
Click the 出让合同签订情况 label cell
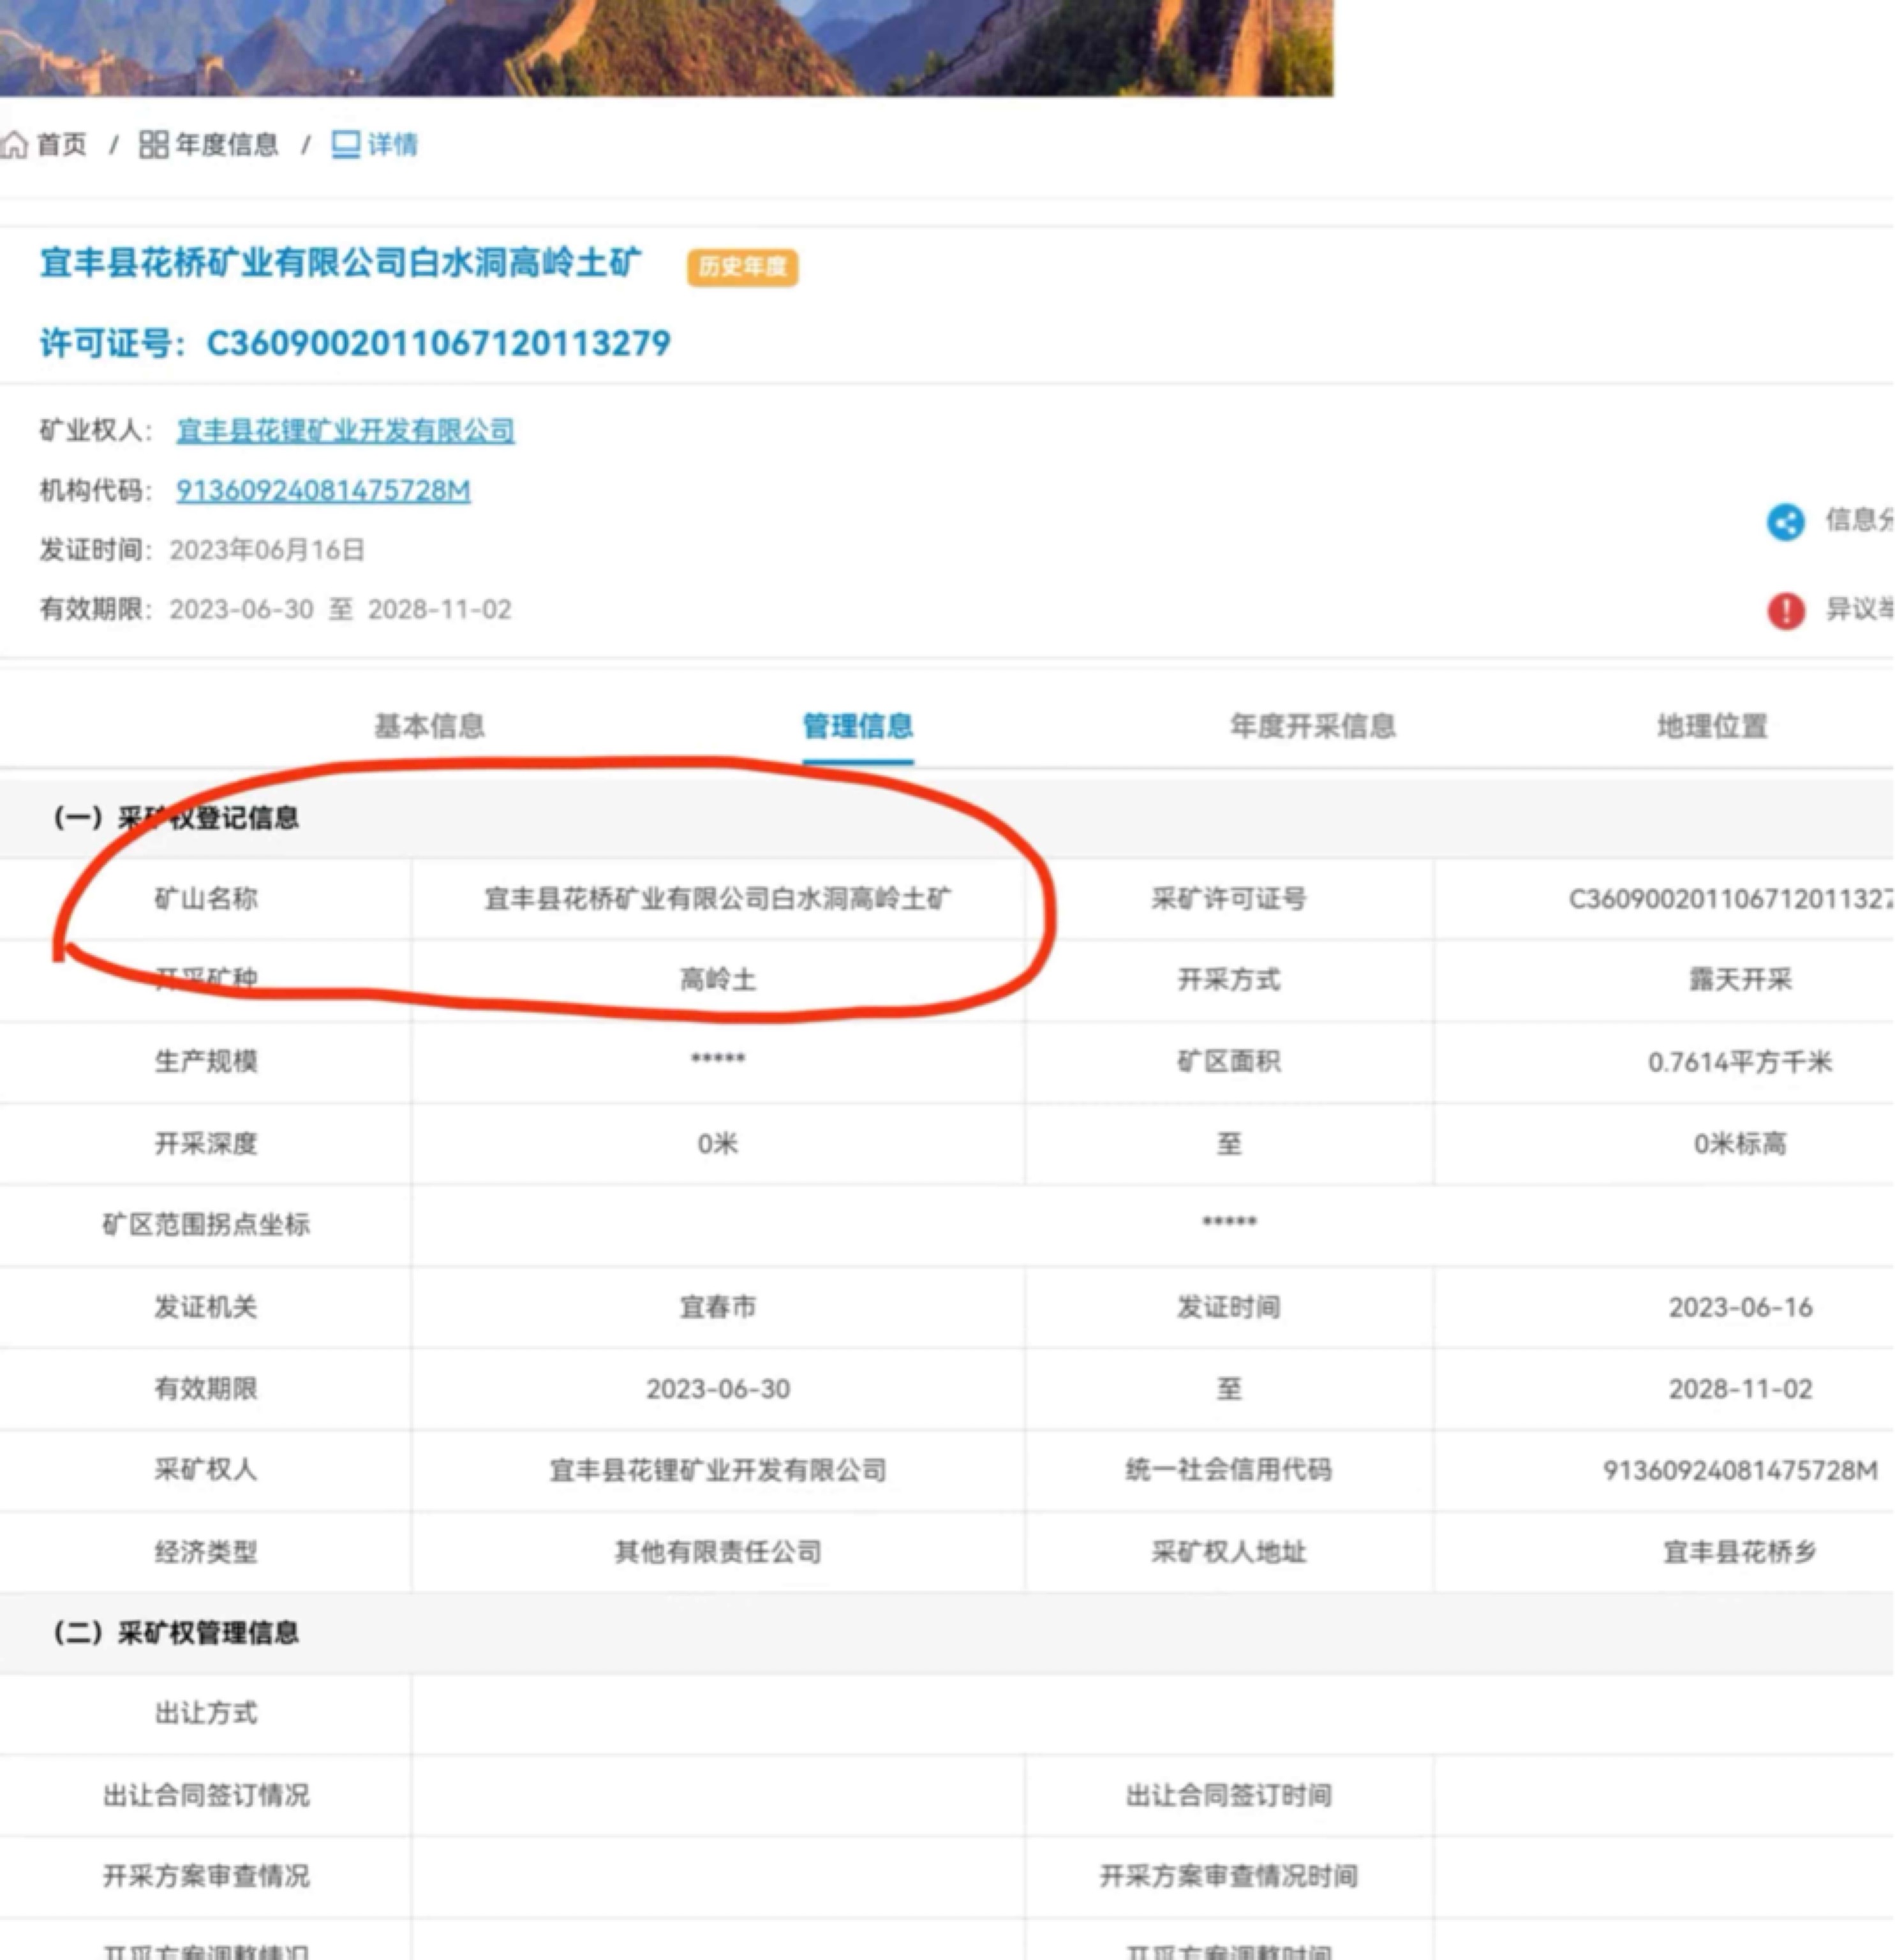click(x=206, y=1796)
